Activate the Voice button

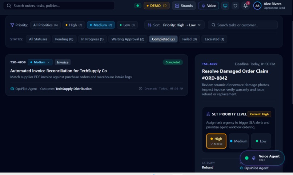pos(209,5)
